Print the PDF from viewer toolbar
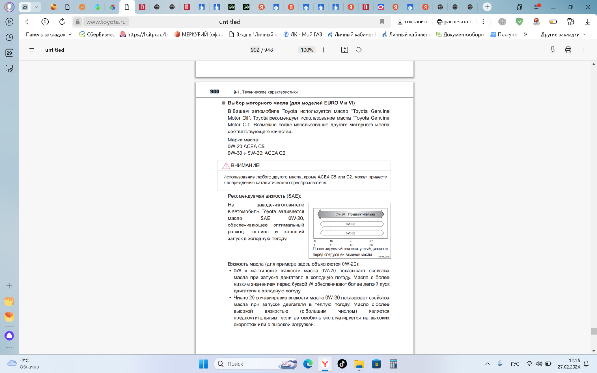597x373 pixels. 568,50
